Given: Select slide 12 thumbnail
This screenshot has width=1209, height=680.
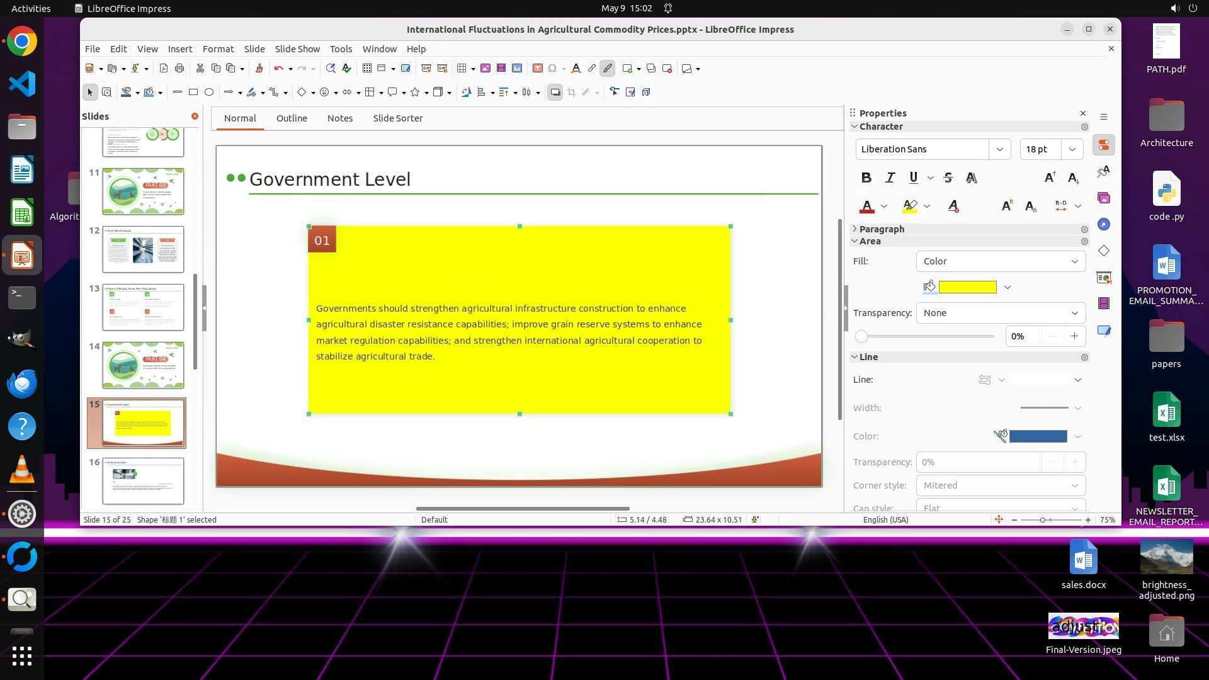Looking at the screenshot, I should tap(143, 249).
